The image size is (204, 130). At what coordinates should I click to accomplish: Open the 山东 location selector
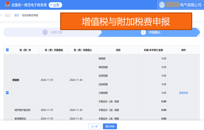[55, 5]
